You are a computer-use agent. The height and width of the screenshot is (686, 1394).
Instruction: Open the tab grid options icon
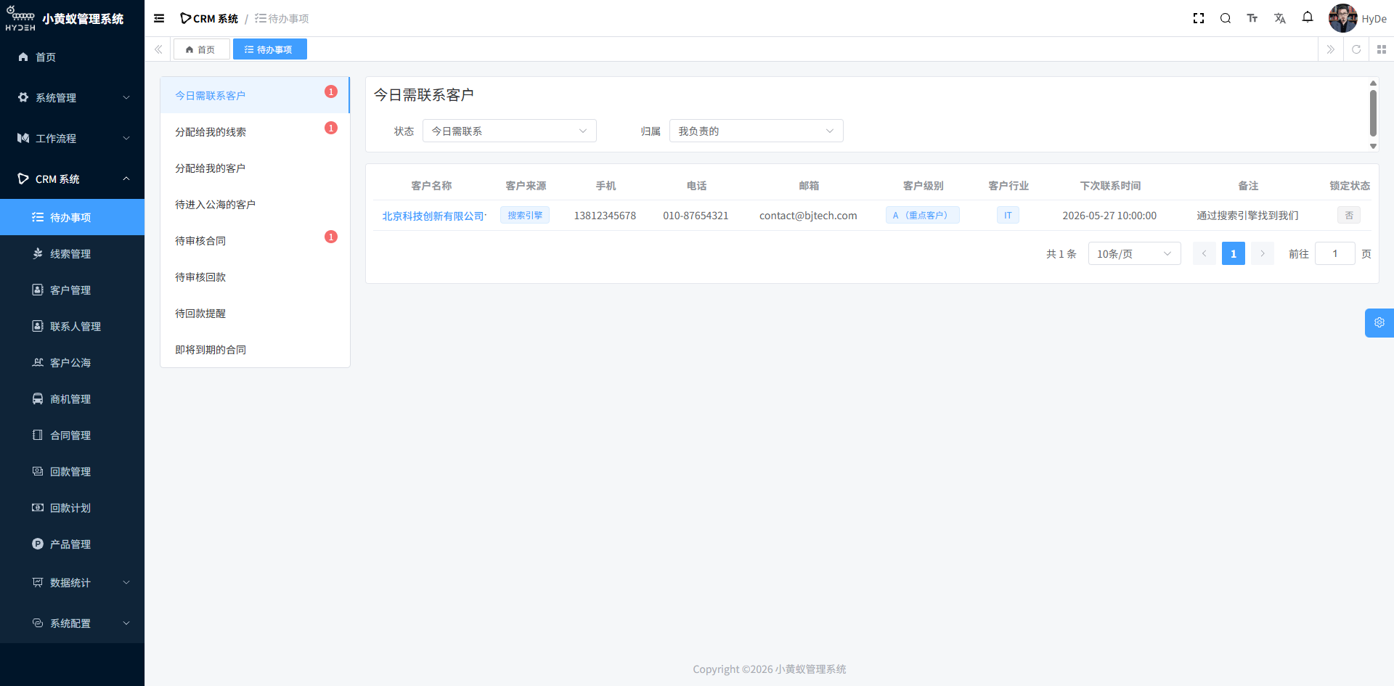point(1382,49)
